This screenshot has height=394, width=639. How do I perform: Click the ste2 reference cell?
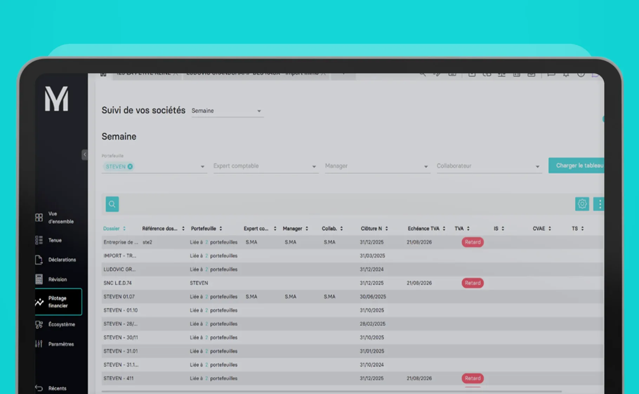click(147, 242)
